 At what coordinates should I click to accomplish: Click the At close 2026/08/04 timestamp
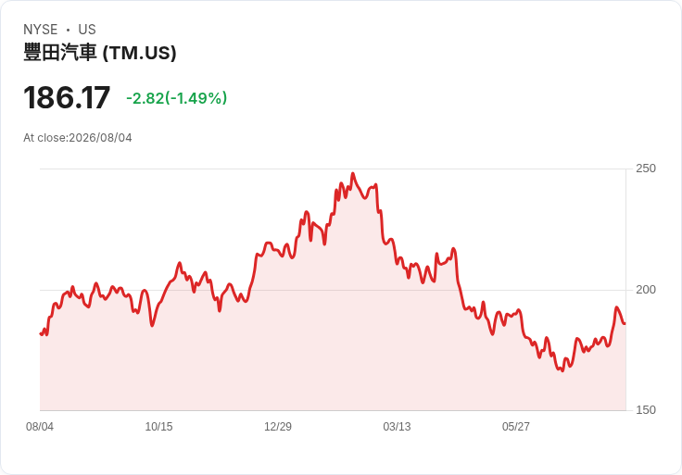point(78,138)
